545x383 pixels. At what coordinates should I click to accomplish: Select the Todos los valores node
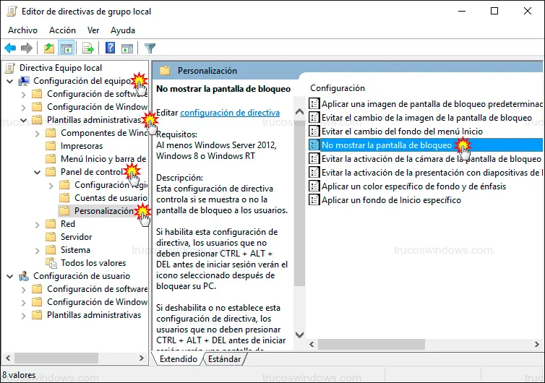point(93,263)
